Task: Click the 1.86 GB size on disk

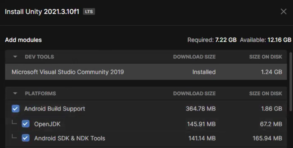Action: [x=271, y=109]
